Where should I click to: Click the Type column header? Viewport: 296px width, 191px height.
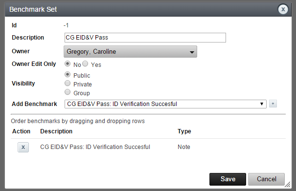184,131
